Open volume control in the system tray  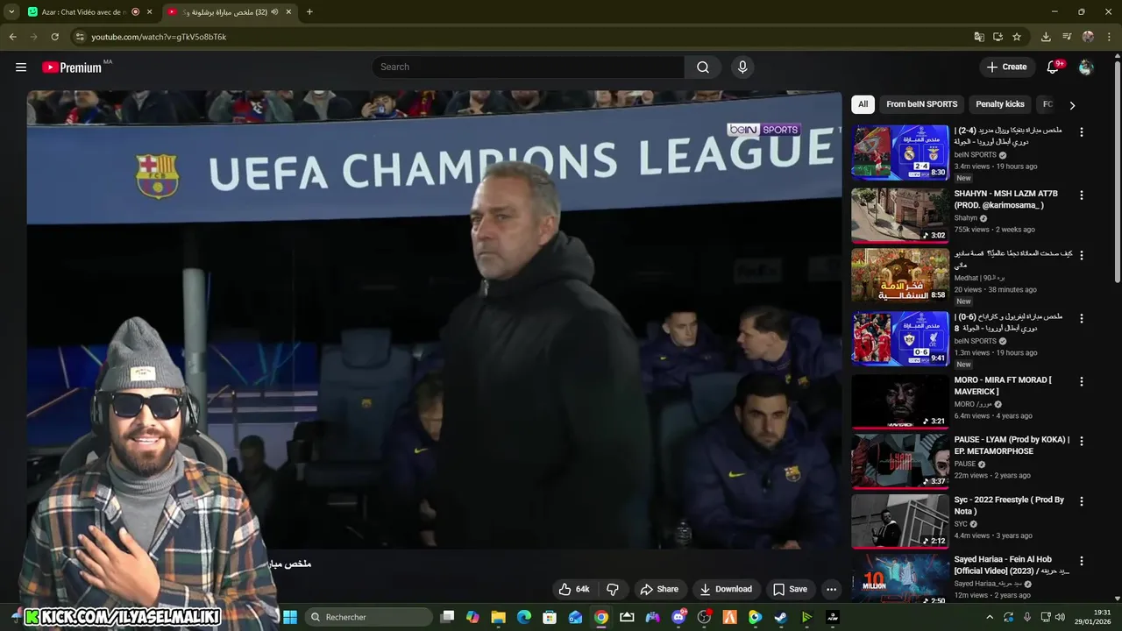tap(1060, 617)
